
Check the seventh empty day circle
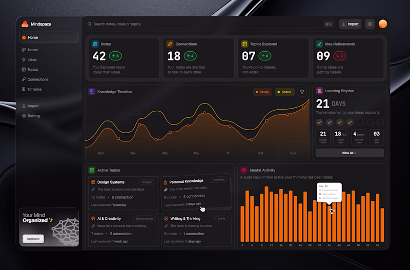tap(380, 122)
